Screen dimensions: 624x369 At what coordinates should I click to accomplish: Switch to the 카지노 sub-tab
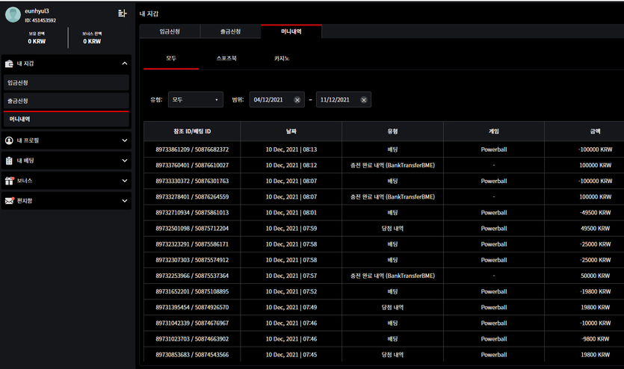[x=281, y=58]
